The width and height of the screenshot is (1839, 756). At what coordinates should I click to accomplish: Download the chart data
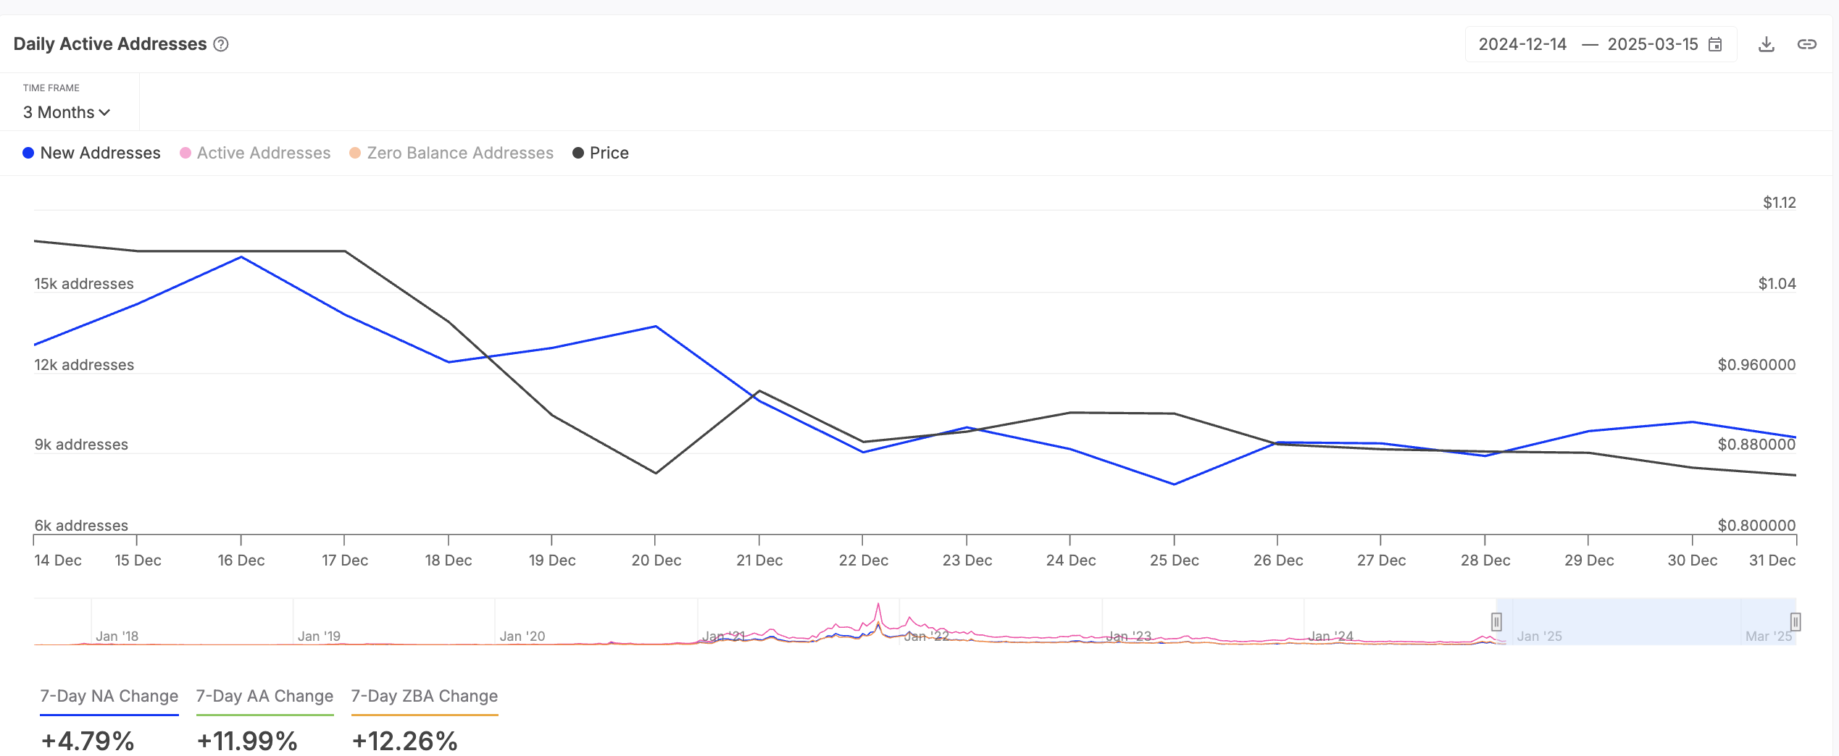tap(1767, 44)
